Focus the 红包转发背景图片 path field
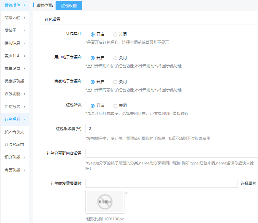The width and height of the screenshot is (258, 223). pos(161,184)
